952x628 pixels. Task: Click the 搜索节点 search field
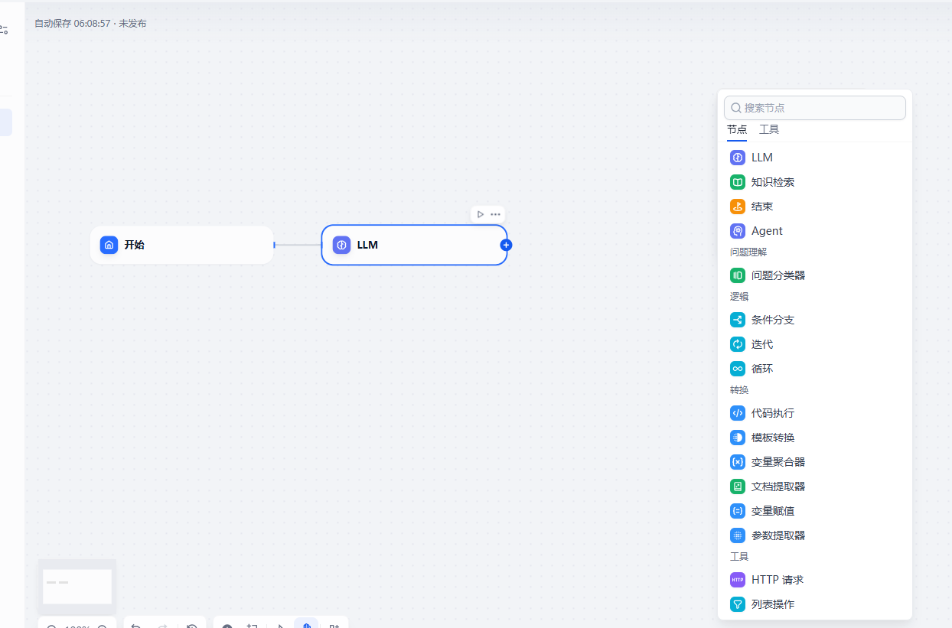point(815,108)
